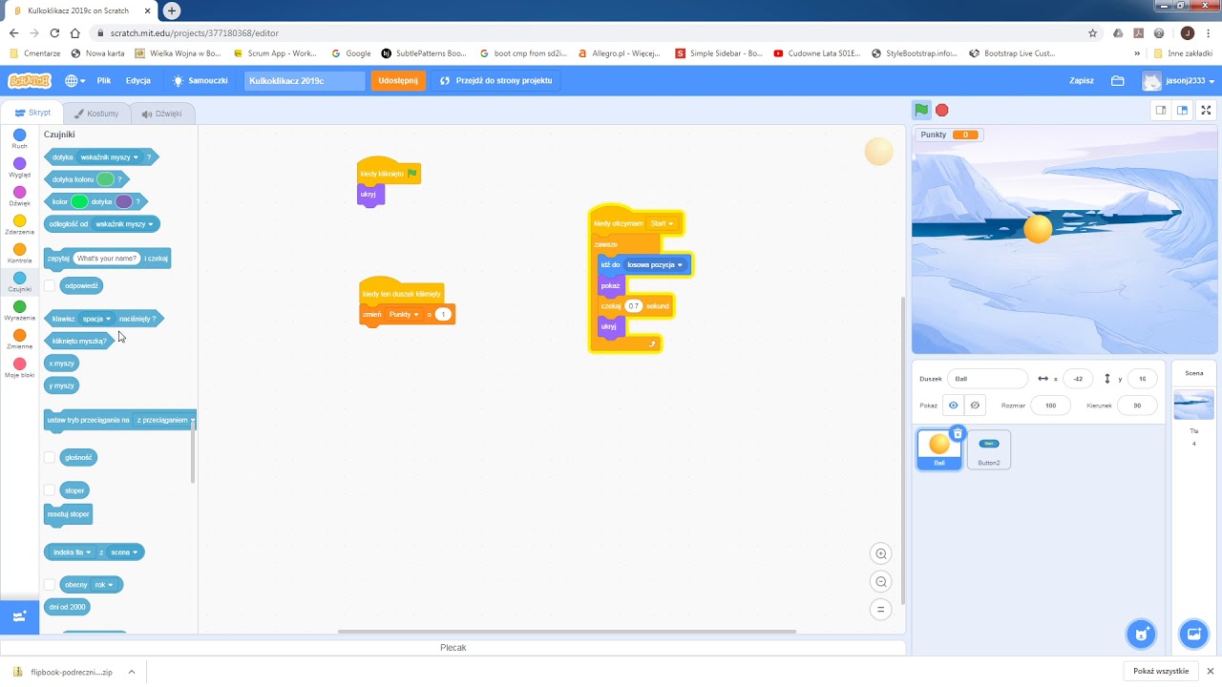Bookmark this page with star icon
This screenshot has height=687, width=1222.
click(1093, 32)
